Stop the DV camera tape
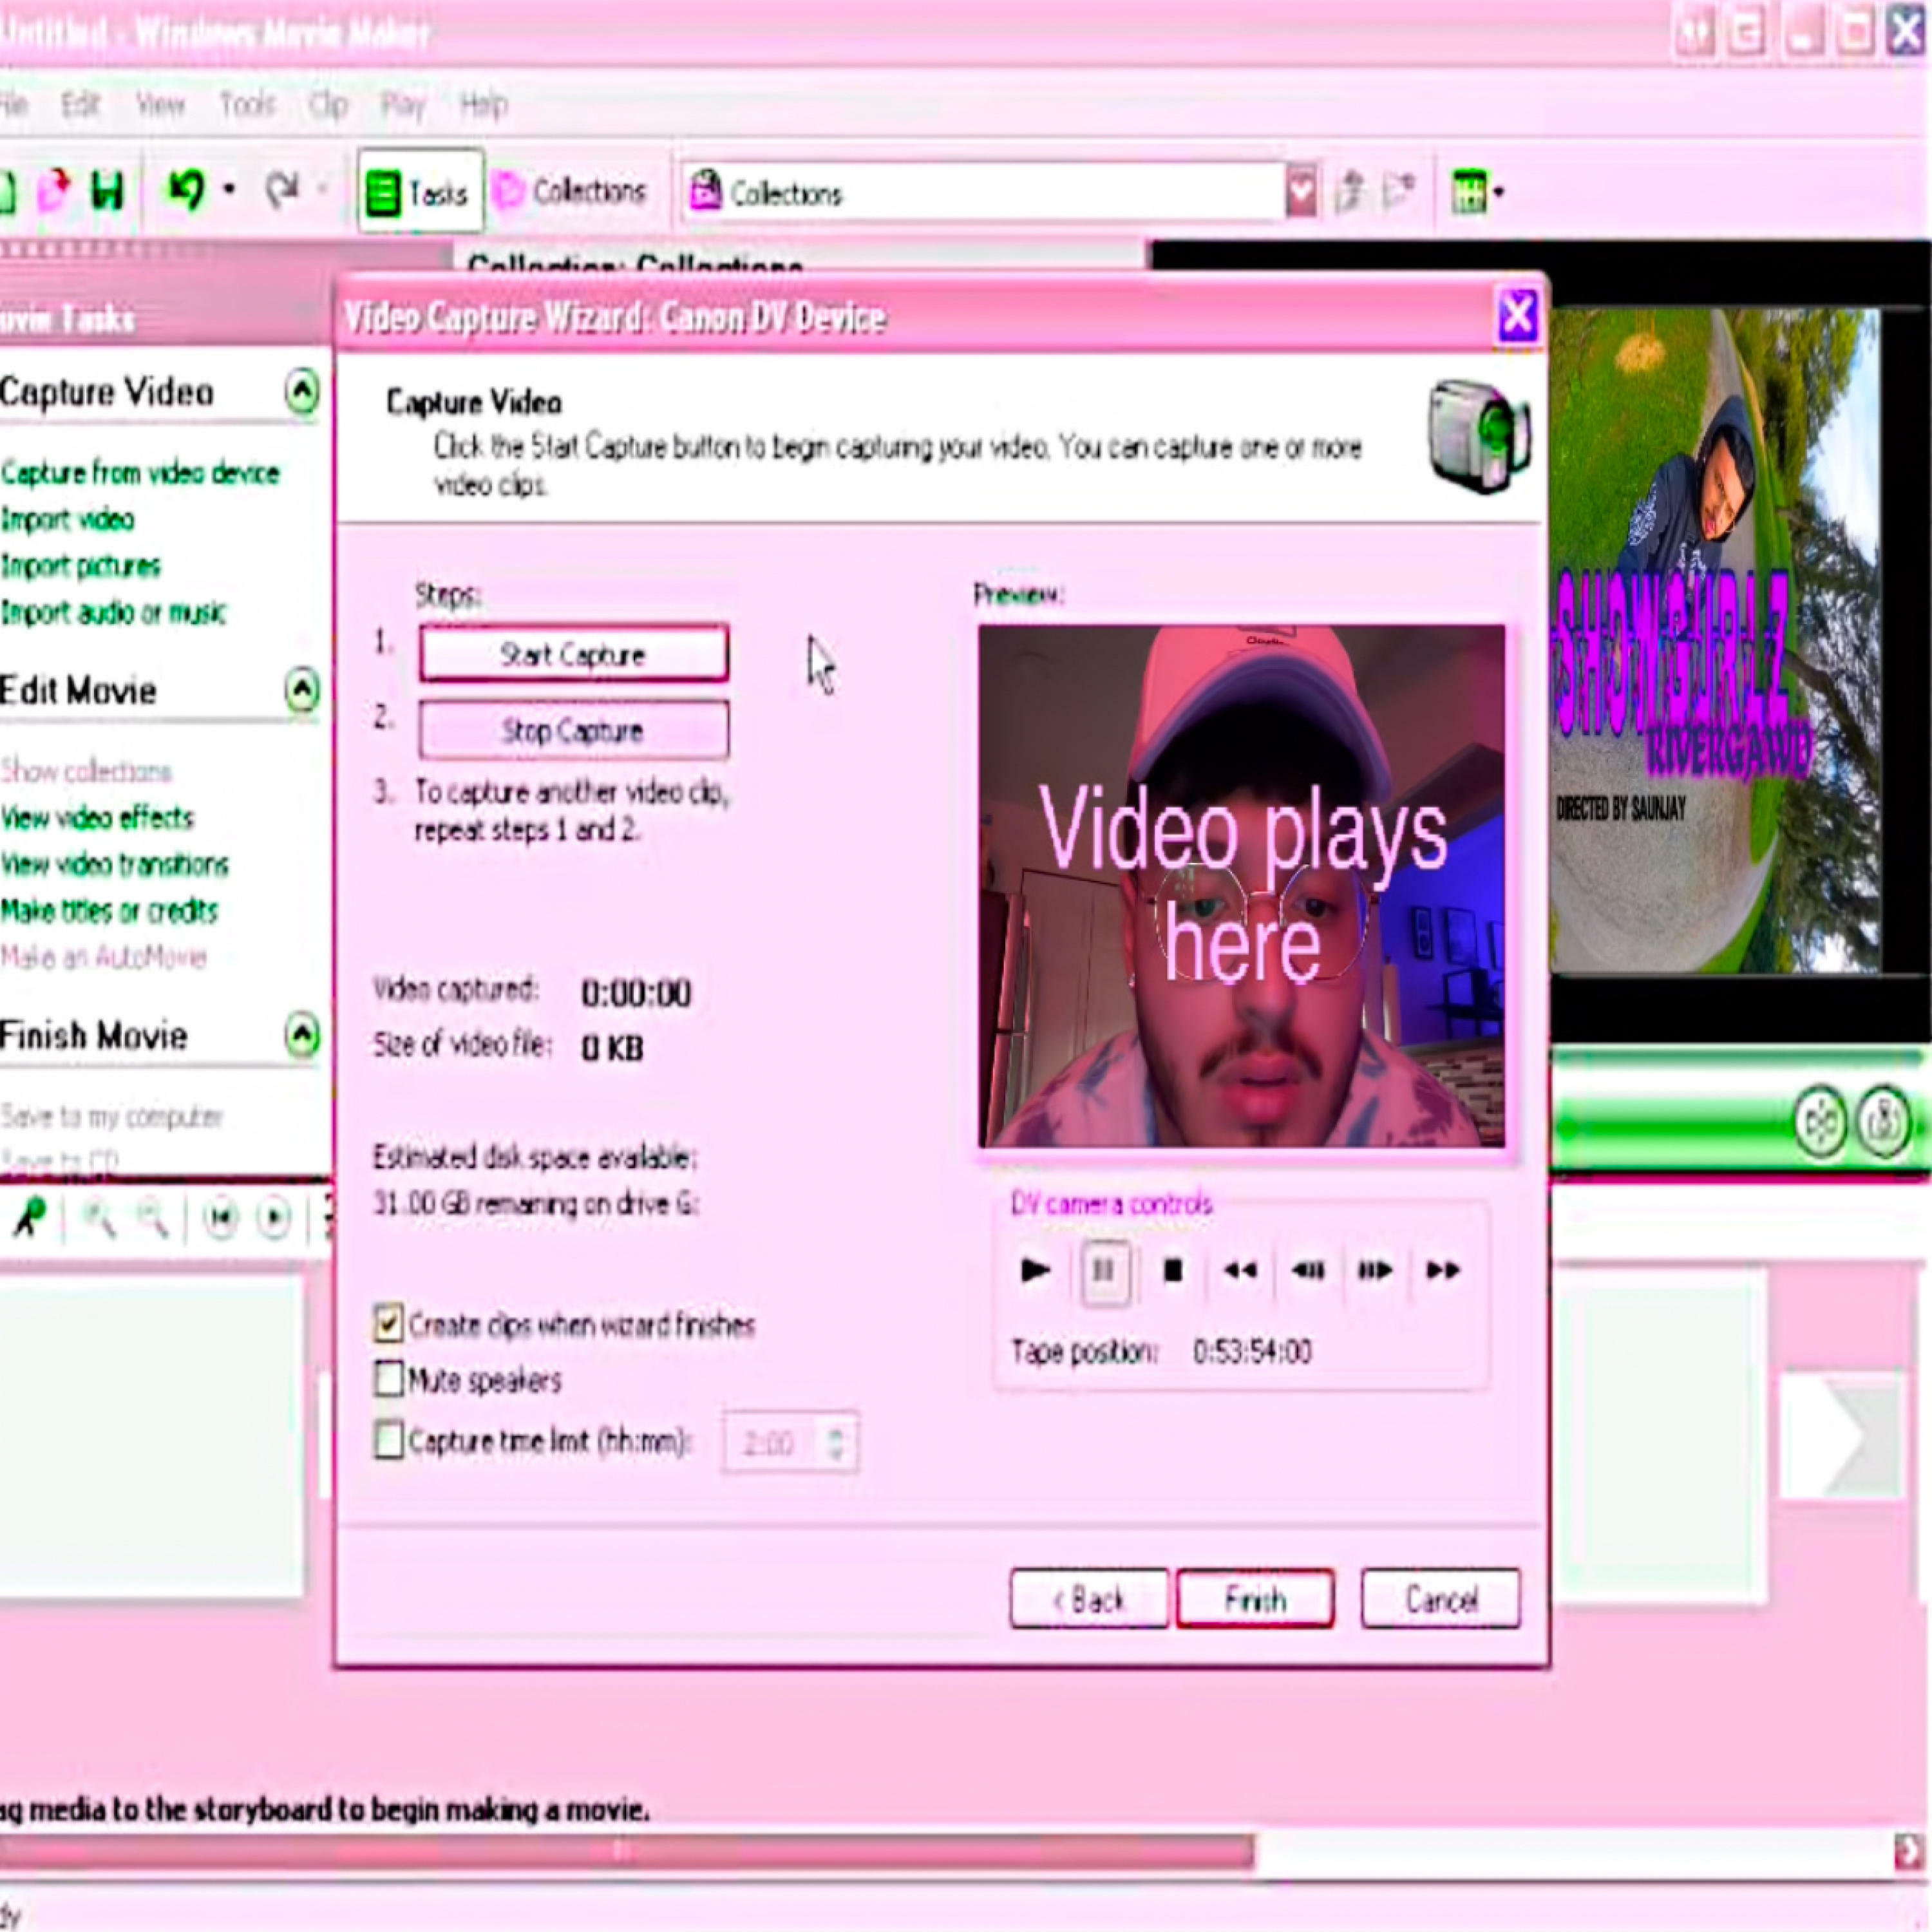 click(1173, 1271)
